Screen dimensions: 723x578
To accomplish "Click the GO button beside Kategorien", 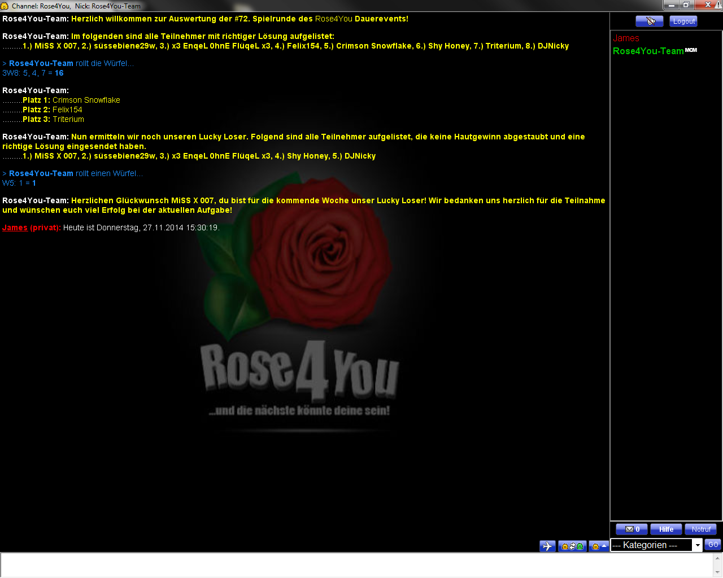I will click(x=713, y=545).
